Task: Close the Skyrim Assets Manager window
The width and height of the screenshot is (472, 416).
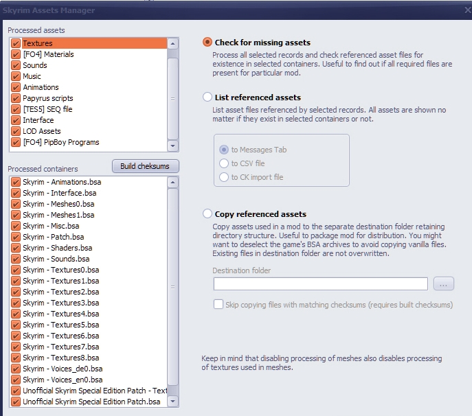Action: coord(467,10)
